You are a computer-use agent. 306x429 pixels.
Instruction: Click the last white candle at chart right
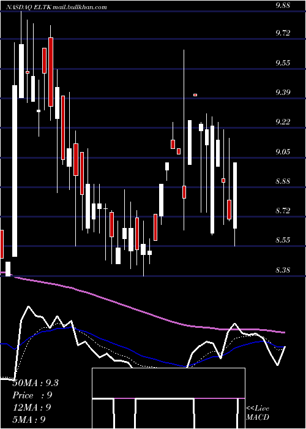pos(234,196)
